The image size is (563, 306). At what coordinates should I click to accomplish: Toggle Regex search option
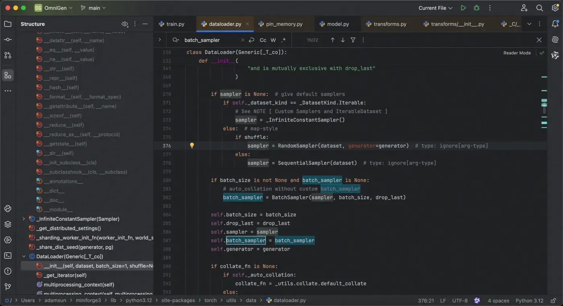click(x=284, y=40)
